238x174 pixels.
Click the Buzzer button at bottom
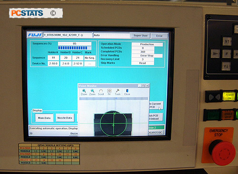coord(74,134)
